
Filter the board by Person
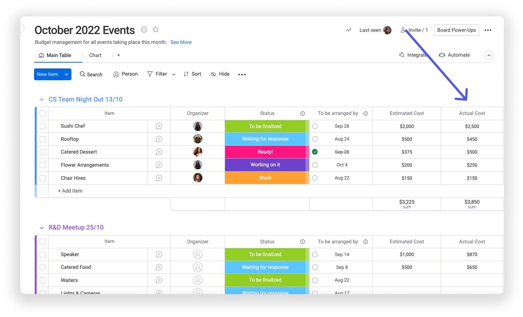[125, 74]
